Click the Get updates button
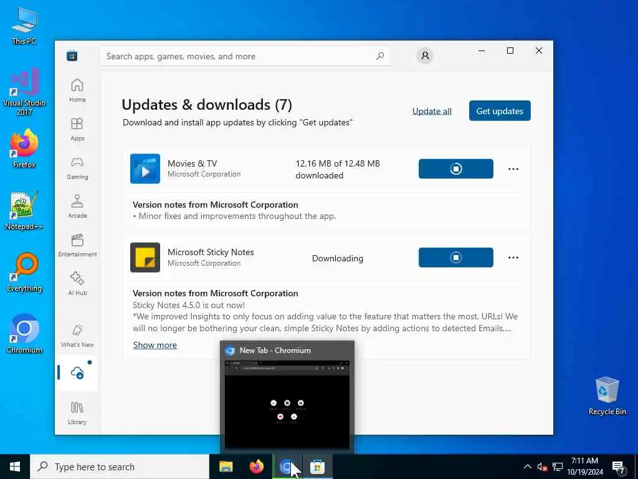638x479 pixels. click(500, 111)
